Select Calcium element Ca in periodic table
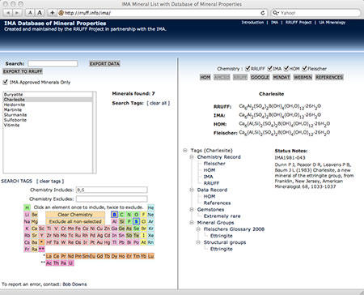Viewport: 364px width, 295px height. tap(34, 229)
